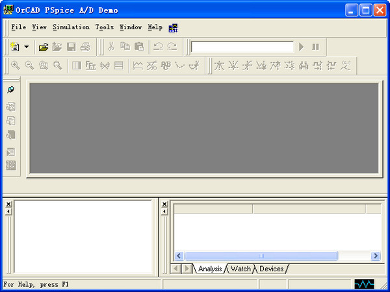
Task: Open the File menu
Action: pyautogui.click(x=18, y=27)
